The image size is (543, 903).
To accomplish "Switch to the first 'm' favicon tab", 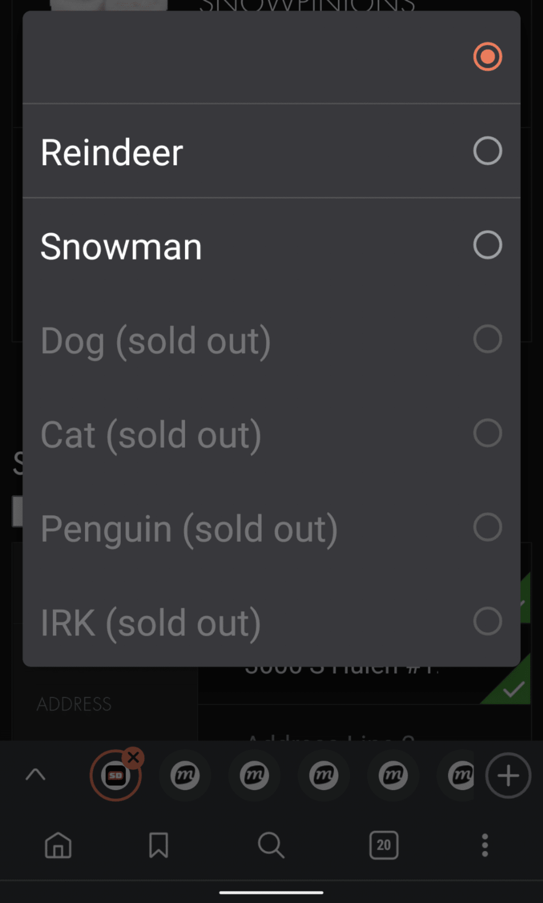I will click(x=185, y=776).
